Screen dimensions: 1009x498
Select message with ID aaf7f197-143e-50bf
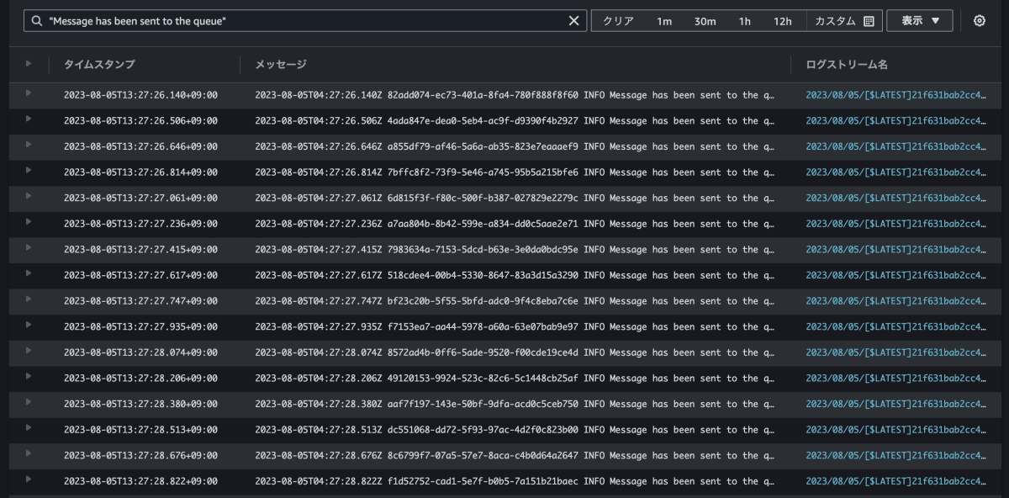click(x=515, y=404)
